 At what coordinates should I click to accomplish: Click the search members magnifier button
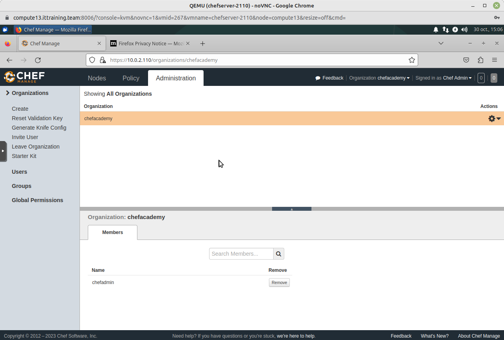coord(279,254)
